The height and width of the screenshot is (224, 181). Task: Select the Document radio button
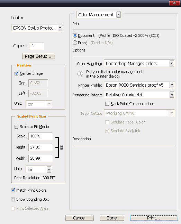click(x=75, y=35)
